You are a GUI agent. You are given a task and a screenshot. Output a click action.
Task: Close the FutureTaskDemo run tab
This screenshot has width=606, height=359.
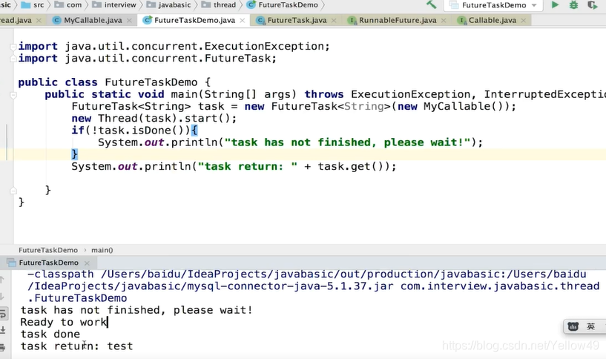coord(87,263)
